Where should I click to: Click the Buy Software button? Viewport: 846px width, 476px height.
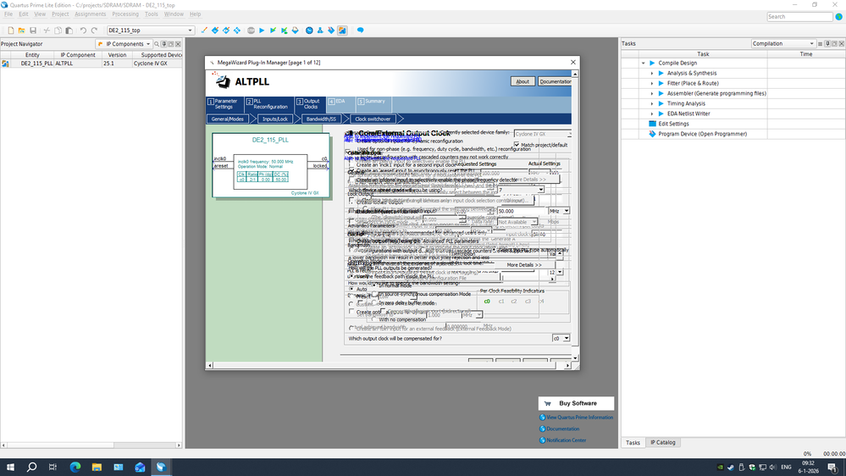coord(576,403)
